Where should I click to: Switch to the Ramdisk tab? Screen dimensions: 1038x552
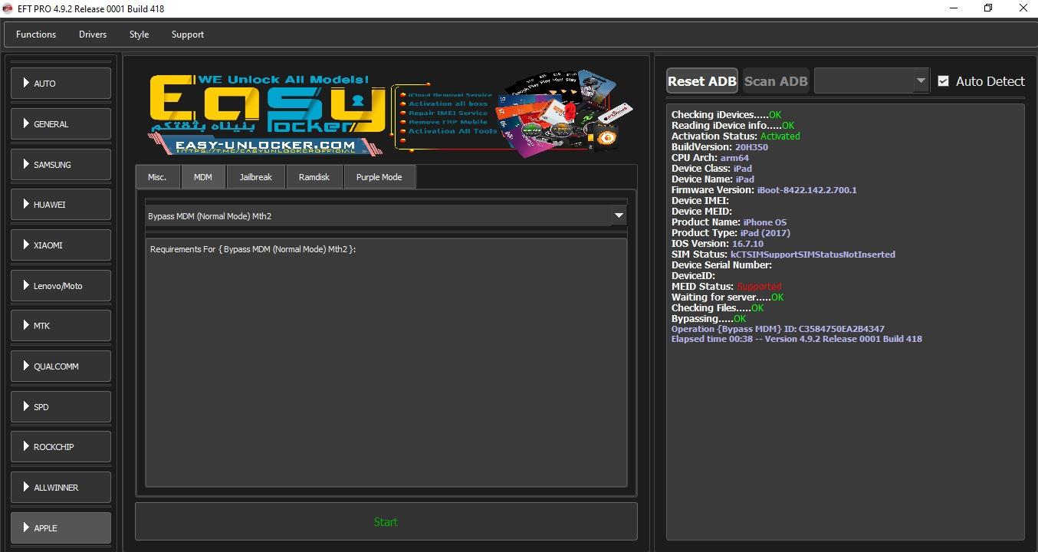pyautogui.click(x=314, y=177)
